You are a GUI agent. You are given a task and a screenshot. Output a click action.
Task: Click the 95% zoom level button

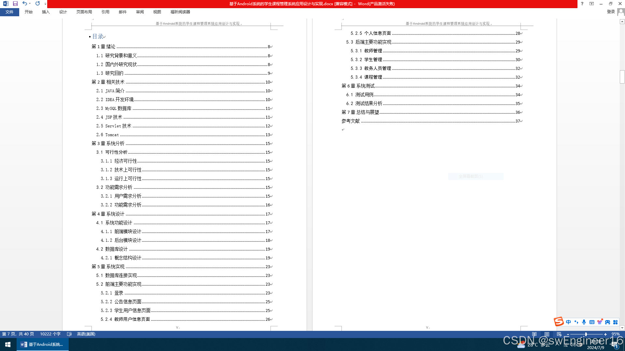615,334
